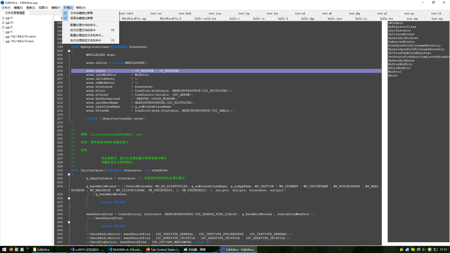Switch to test.lsp tab

coord(244,13)
